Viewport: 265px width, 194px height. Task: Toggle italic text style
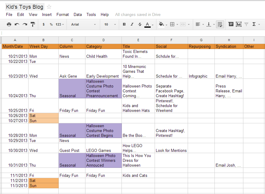[x=132, y=24]
